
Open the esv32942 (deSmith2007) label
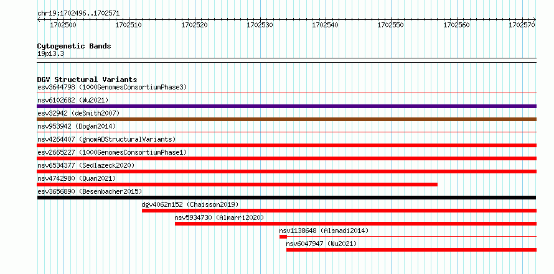coord(78,113)
